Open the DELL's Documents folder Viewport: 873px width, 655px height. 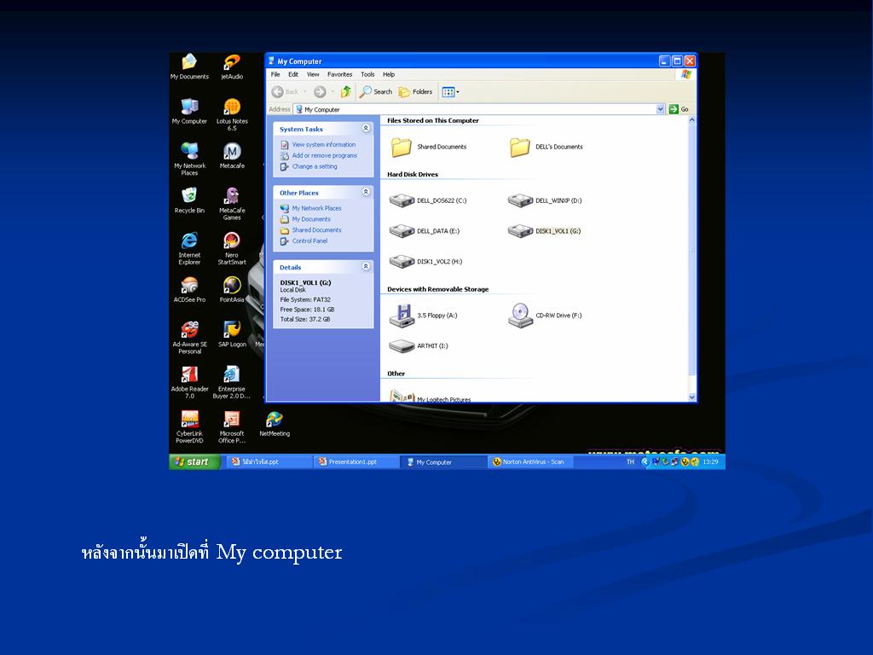[x=546, y=147]
